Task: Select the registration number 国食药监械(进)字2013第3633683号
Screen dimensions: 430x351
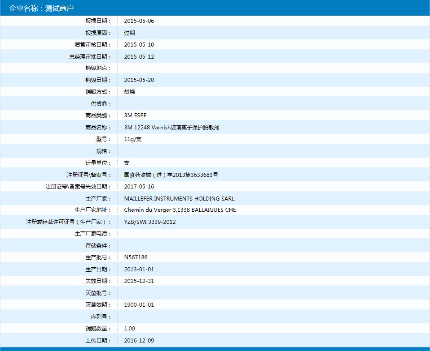Action: [x=171, y=175]
